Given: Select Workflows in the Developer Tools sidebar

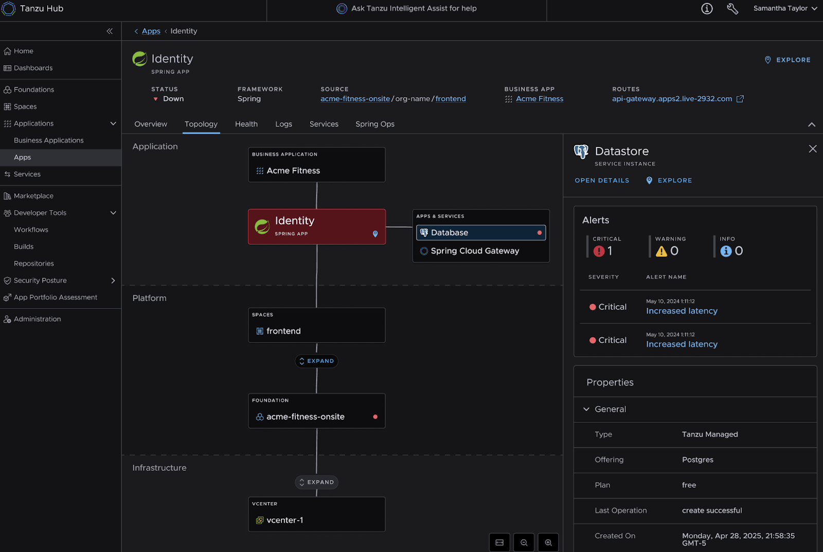Looking at the screenshot, I should pyautogui.click(x=30, y=230).
